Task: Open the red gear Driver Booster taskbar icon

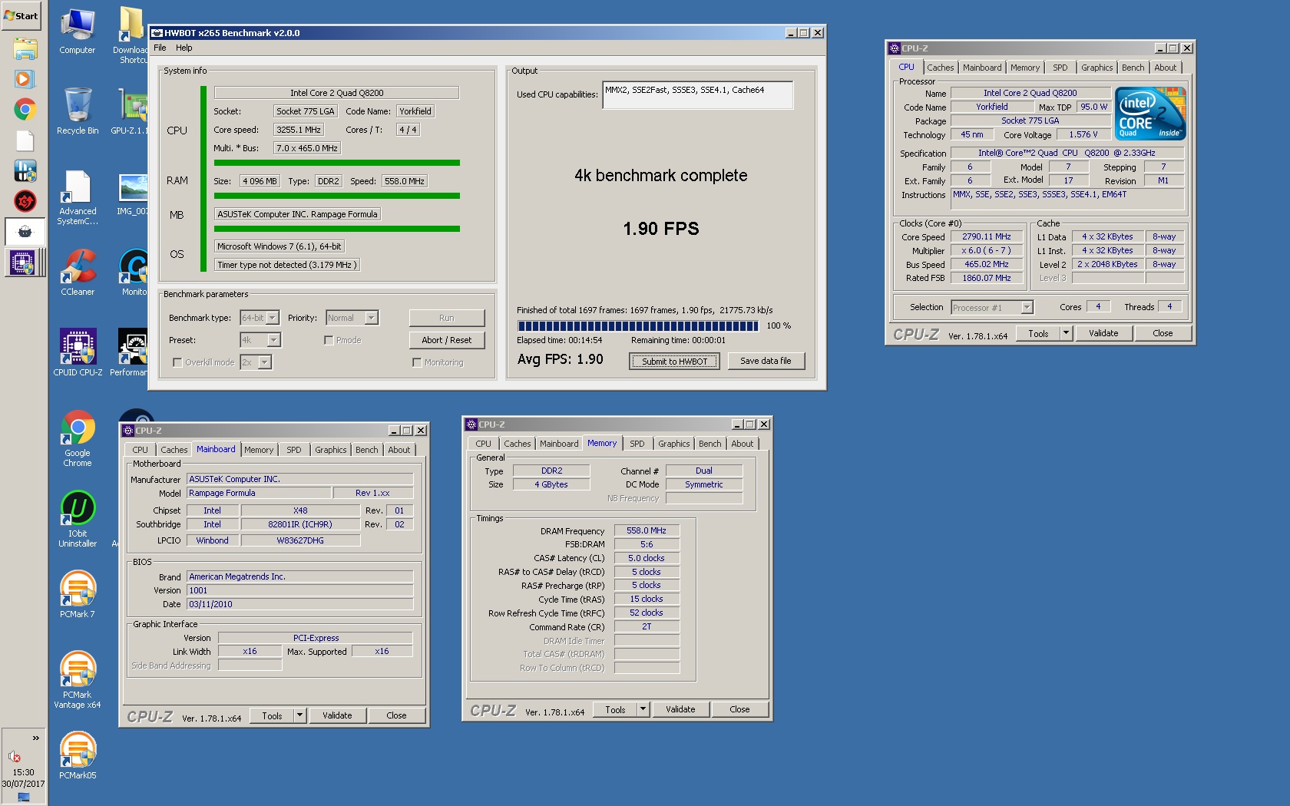Action: [x=25, y=201]
